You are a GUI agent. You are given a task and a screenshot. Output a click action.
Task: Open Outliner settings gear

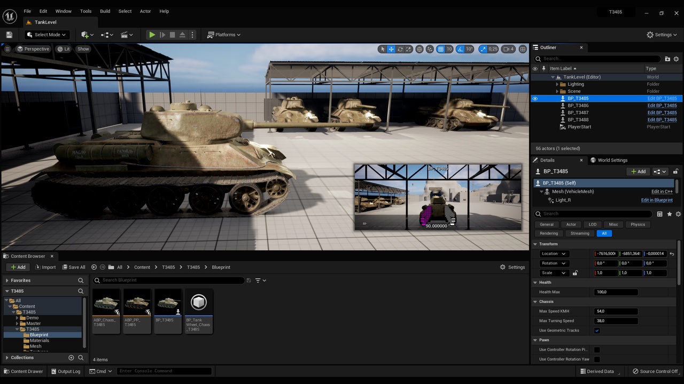pos(676,59)
